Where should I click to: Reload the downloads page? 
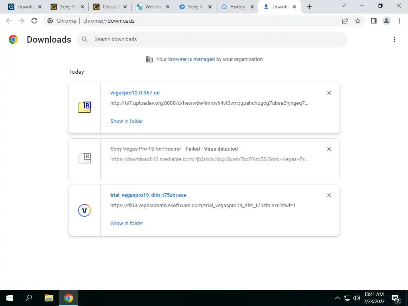point(34,21)
